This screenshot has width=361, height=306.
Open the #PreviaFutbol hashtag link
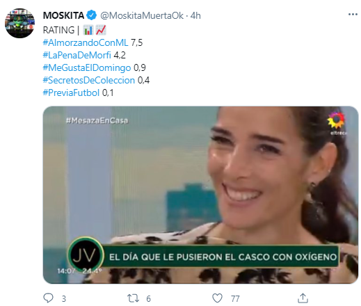[x=71, y=92]
